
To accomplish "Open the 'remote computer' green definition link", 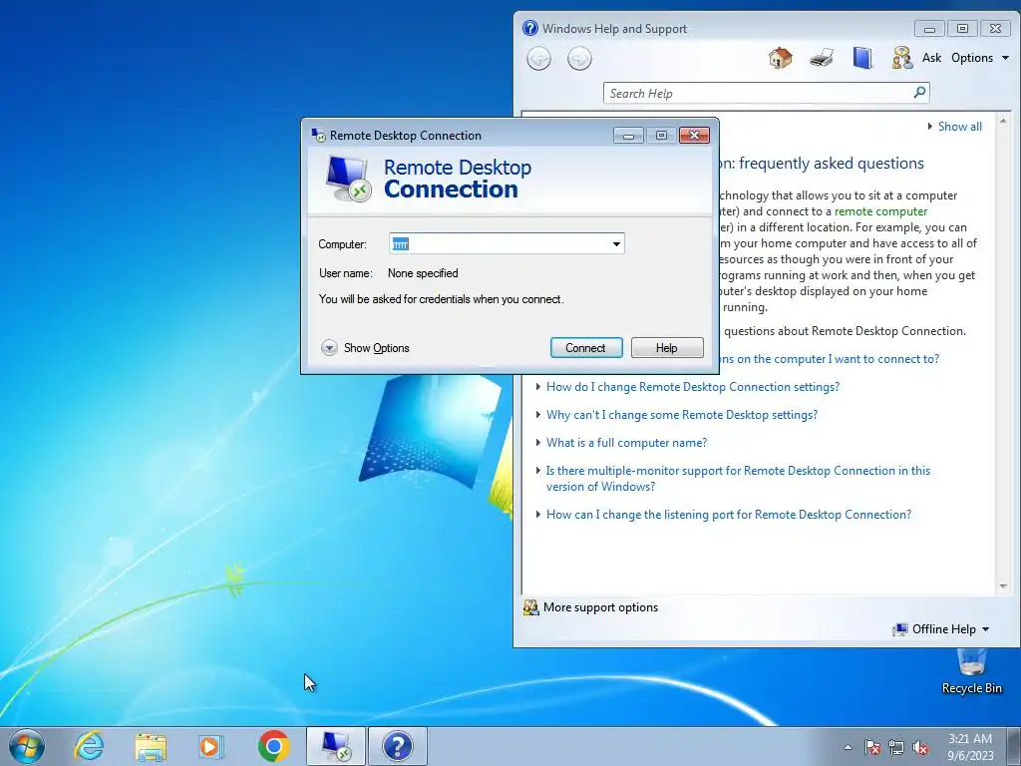I will 880,211.
